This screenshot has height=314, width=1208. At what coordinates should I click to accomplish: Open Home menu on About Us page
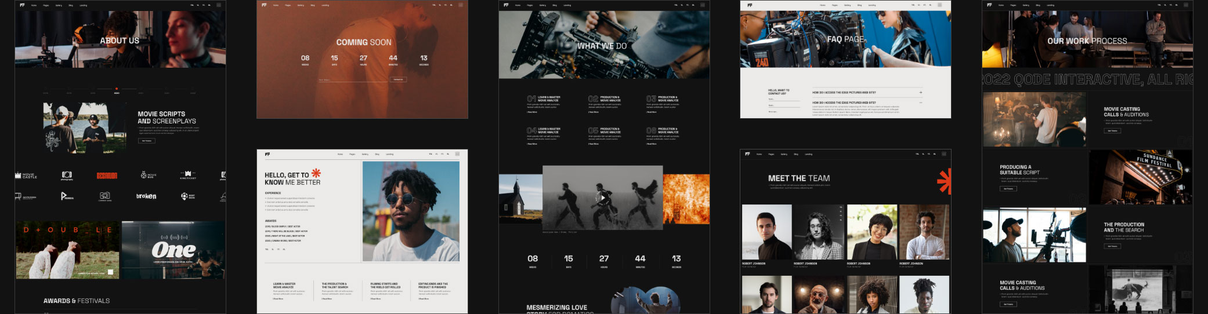point(34,5)
